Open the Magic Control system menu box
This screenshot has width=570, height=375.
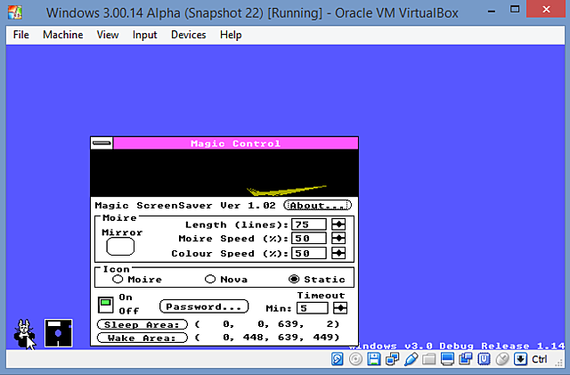[x=102, y=143]
